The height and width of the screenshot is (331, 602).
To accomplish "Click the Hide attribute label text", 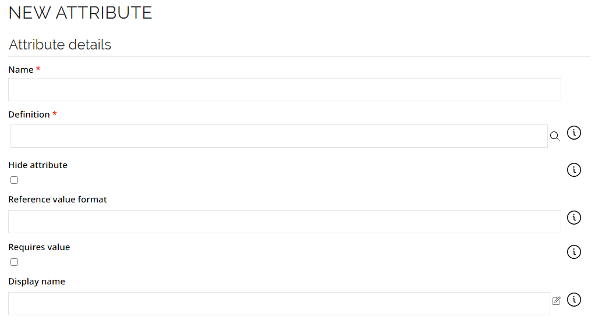I will (38, 165).
